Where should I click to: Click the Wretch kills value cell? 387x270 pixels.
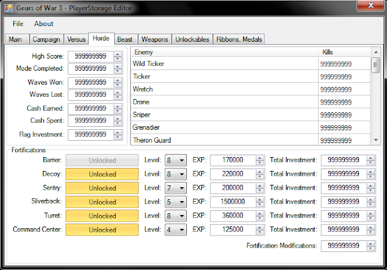pos(344,89)
